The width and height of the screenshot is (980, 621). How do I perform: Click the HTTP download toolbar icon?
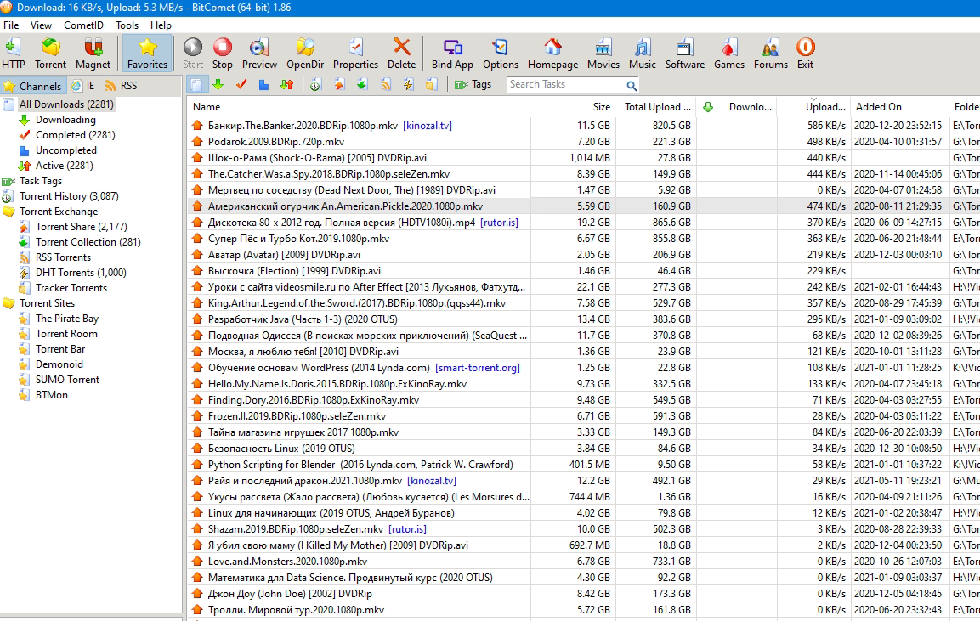(13, 54)
